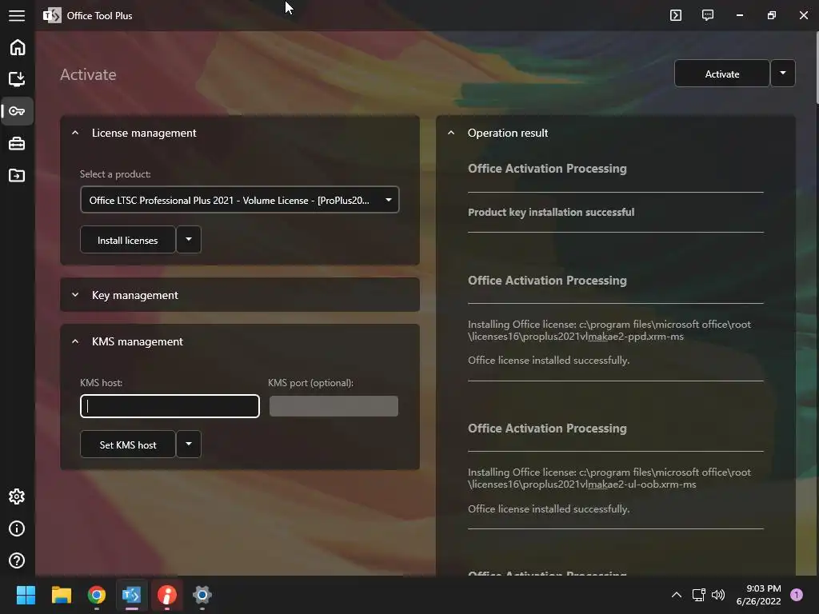Open Google Chrome from the taskbar

click(x=97, y=595)
